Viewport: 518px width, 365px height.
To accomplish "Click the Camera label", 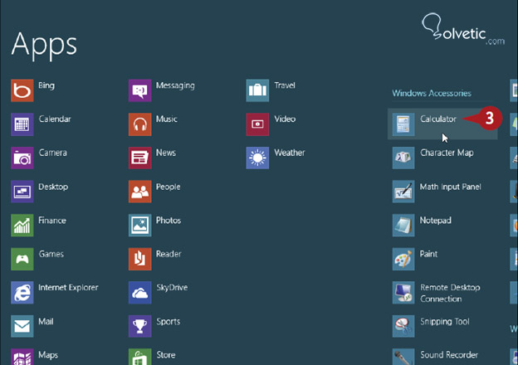I will (x=53, y=153).
